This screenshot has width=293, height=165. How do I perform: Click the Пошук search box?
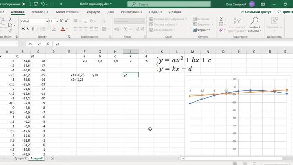169,4
